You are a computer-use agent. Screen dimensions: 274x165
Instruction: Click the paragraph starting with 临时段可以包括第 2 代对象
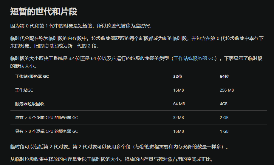[x=119, y=147]
